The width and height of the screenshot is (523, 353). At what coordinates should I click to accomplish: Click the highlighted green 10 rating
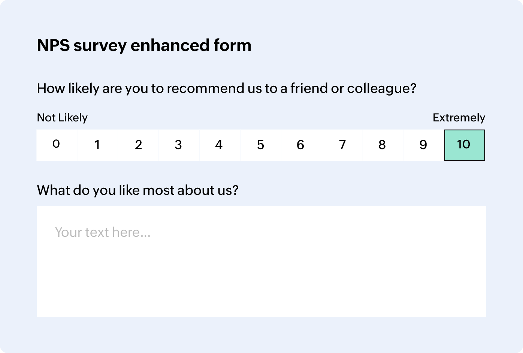click(x=464, y=145)
